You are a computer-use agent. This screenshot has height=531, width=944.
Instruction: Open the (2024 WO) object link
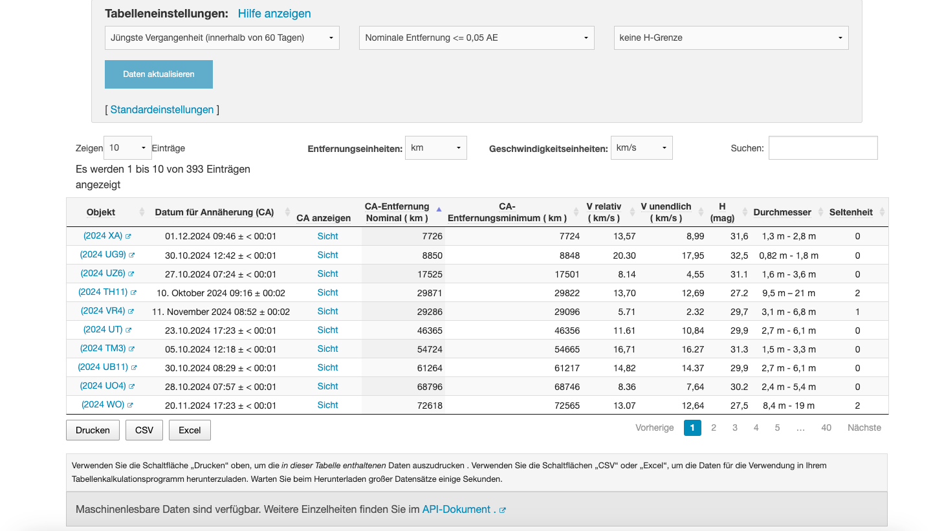103,405
